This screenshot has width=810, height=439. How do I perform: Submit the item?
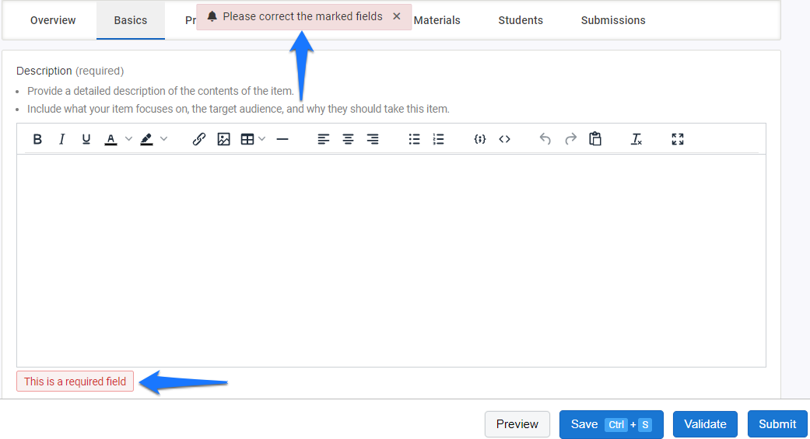[777, 424]
